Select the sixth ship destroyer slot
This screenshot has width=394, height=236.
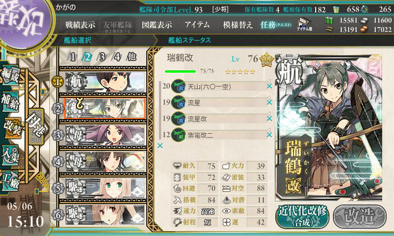coord(105,215)
